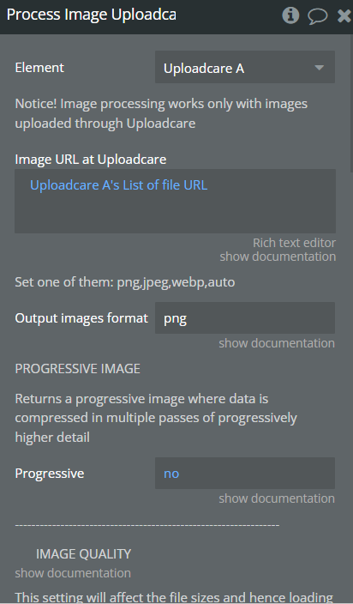The height and width of the screenshot is (604, 353).
Task: Click the Element field label
Action: pyautogui.click(x=39, y=68)
